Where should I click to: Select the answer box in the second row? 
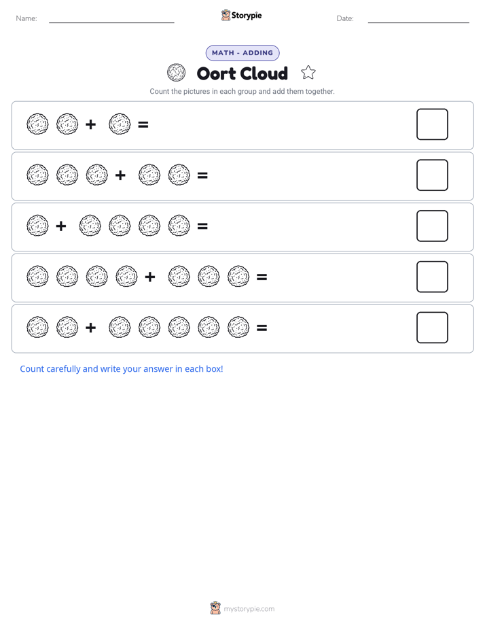[432, 175]
